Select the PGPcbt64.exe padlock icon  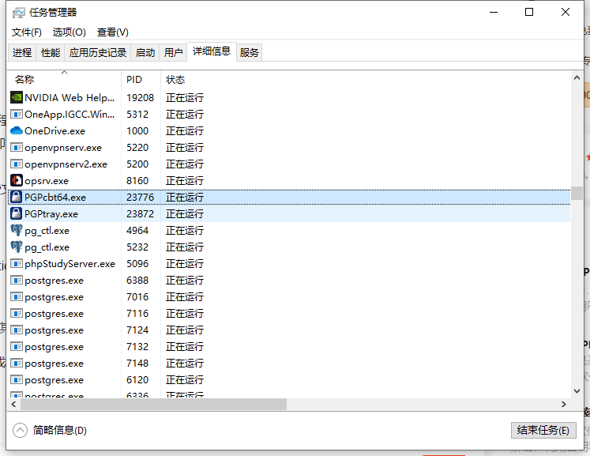[x=17, y=198]
